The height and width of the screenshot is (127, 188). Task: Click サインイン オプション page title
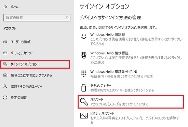(x=105, y=6)
